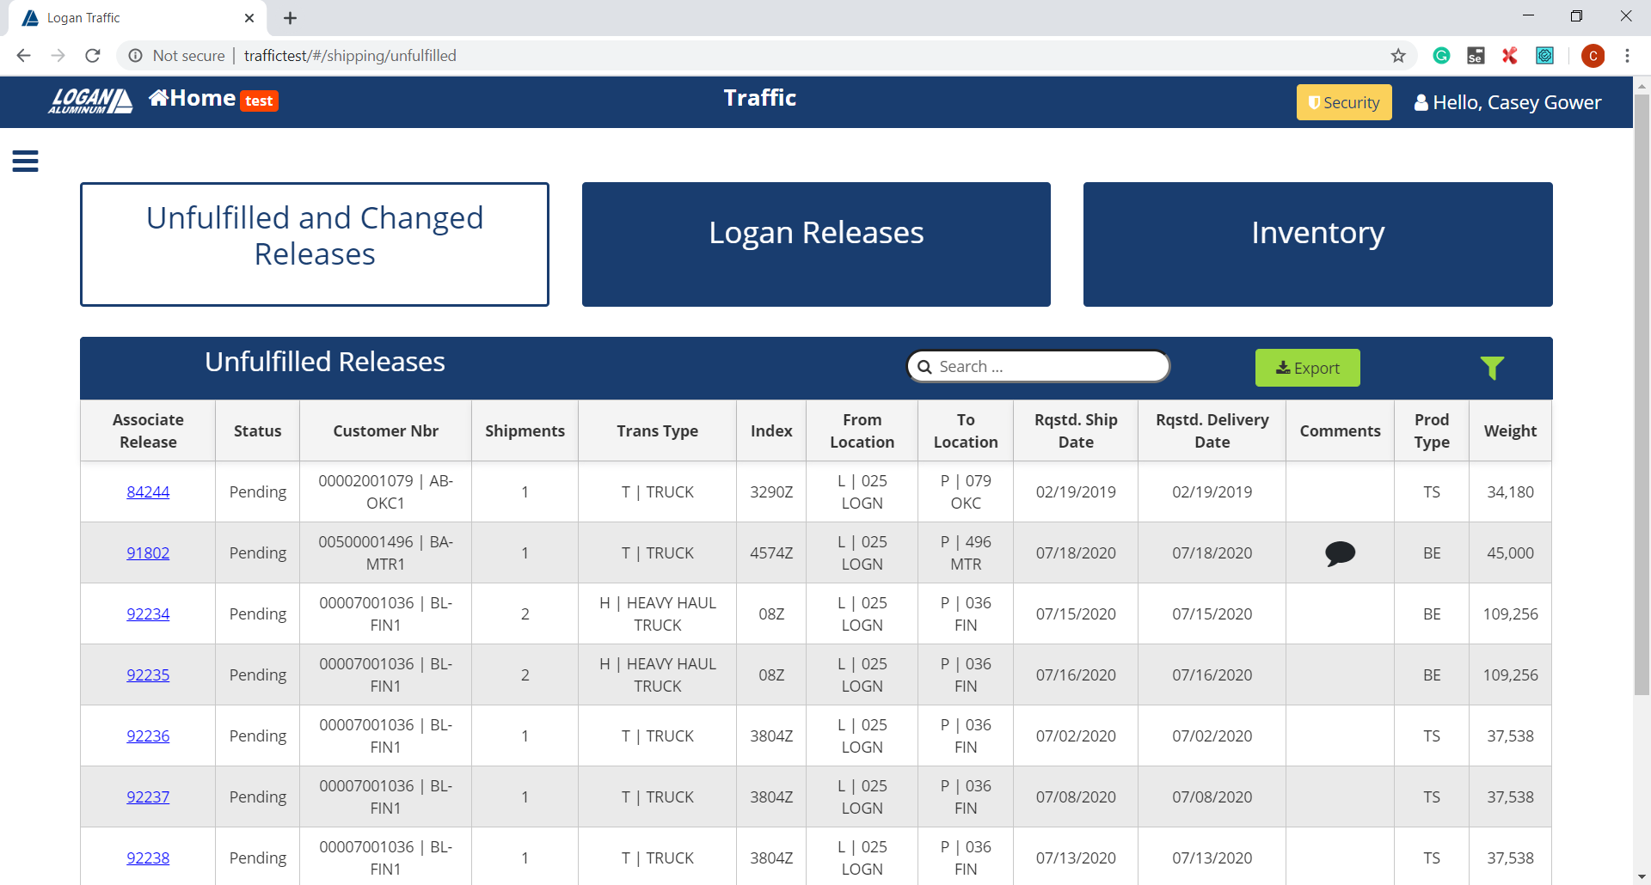Screen dimensions: 1651x885
Task: Go back in browser
Action: pos(23,56)
